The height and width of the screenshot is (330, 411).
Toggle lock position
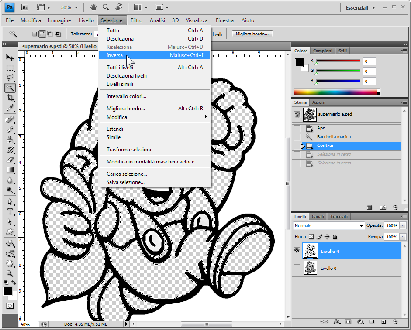[327, 237]
